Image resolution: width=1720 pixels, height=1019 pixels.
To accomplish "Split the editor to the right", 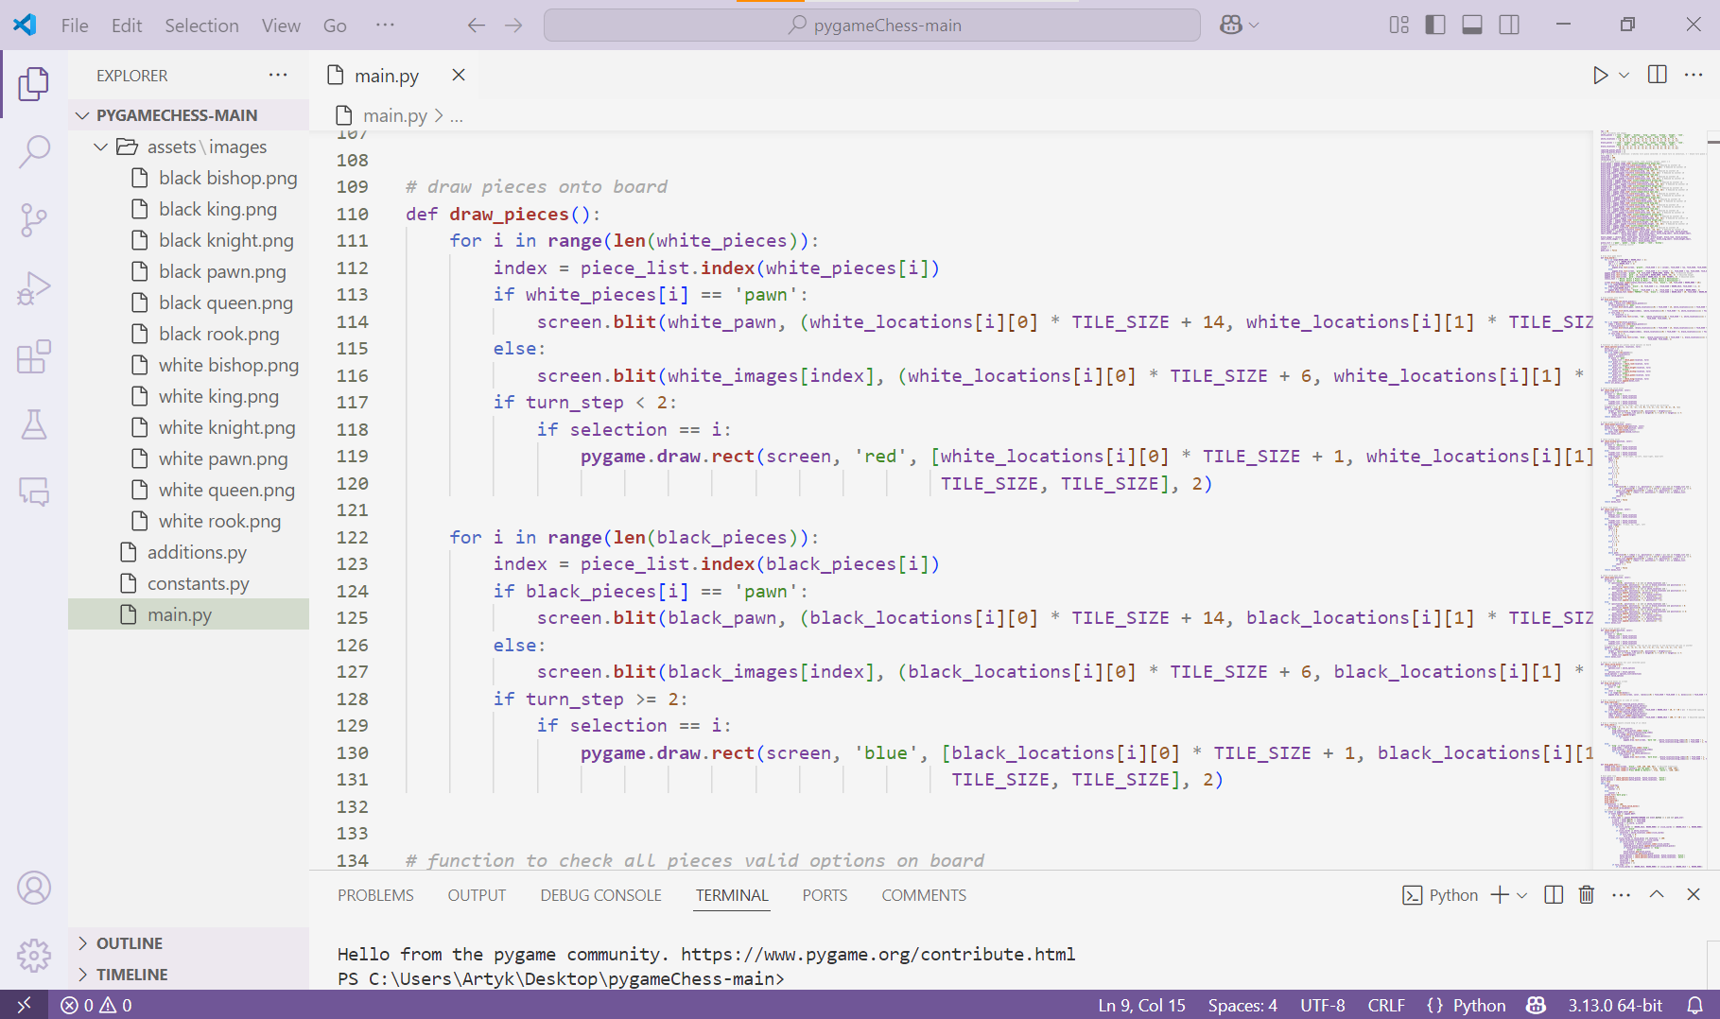I will point(1657,76).
